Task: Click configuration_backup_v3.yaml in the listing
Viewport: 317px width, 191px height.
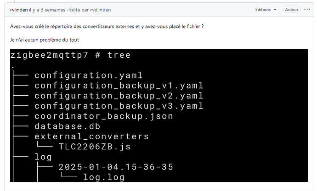Action: coord(119,106)
